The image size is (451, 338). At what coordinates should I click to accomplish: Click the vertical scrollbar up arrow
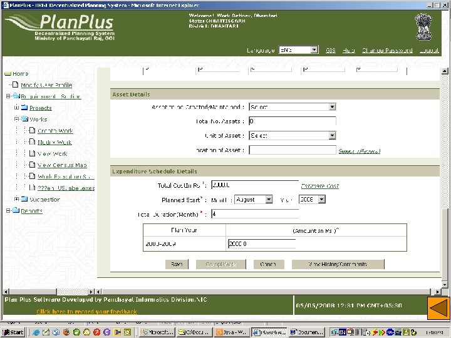pos(445,71)
